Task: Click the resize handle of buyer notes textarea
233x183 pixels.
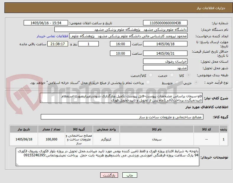Action: (17, 165)
